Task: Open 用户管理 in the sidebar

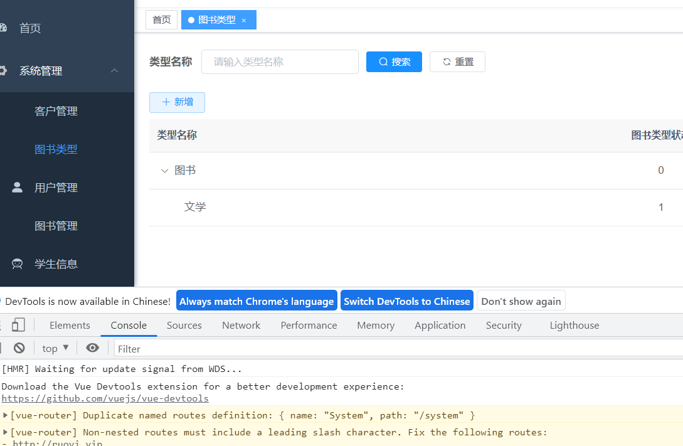Action: pos(56,188)
